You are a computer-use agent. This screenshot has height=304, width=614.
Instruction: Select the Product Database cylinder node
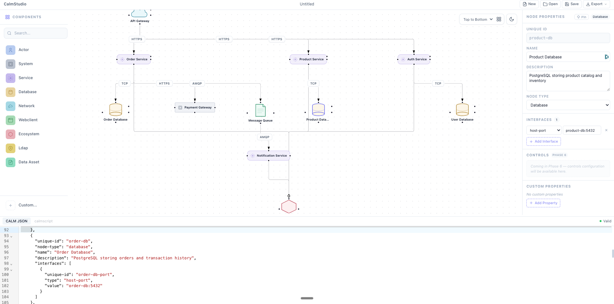(318, 109)
